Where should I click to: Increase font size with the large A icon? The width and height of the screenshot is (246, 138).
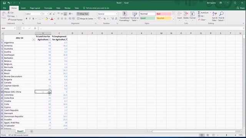point(50,14)
